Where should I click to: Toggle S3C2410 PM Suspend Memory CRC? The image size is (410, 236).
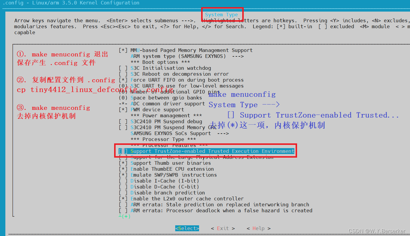click(x=168, y=127)
